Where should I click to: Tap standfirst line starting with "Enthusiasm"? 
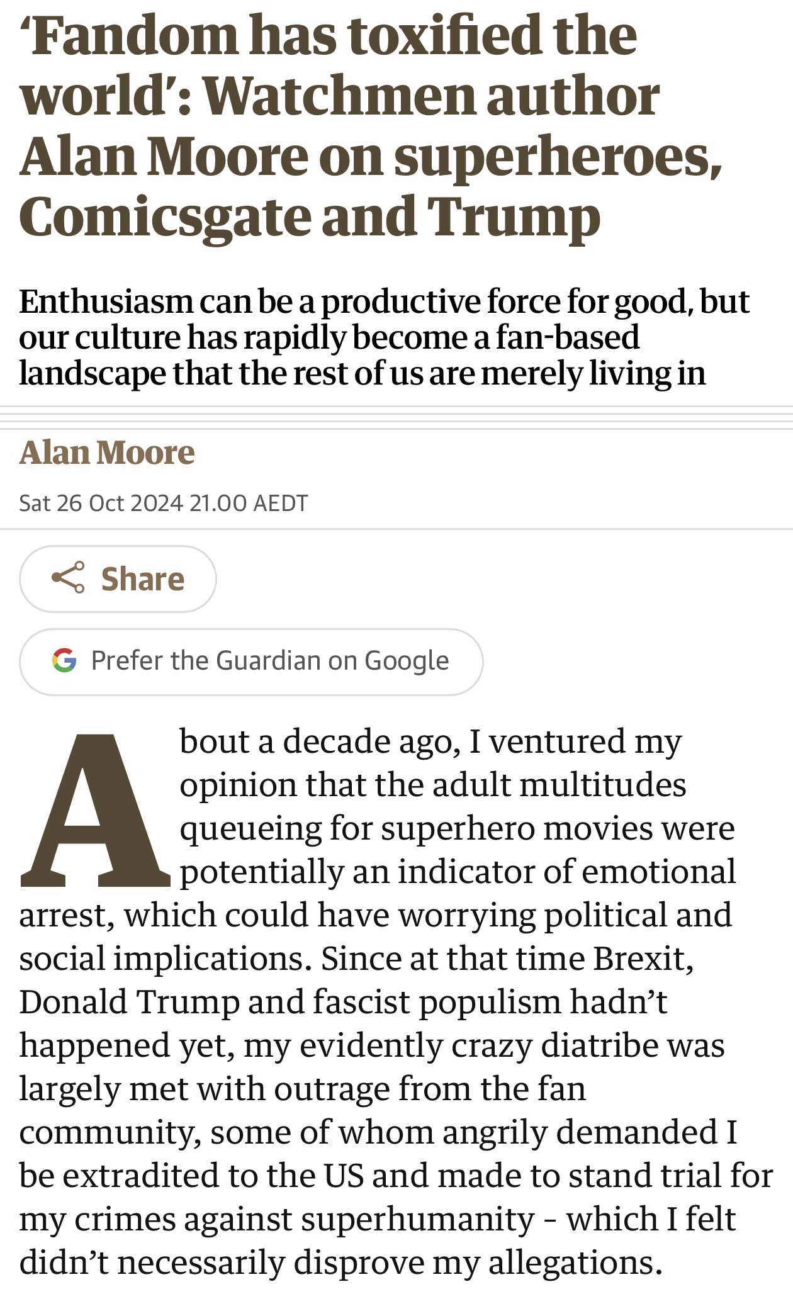[384, 301]
